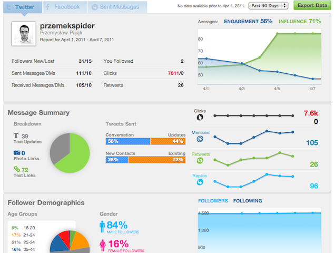Screen dimensions: 334x253
Task: Click the Text Updates T icon
Action: pyautogui.click(x=16, y=136)
